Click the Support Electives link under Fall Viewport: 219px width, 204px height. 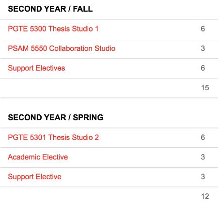[x=36, y=68]
